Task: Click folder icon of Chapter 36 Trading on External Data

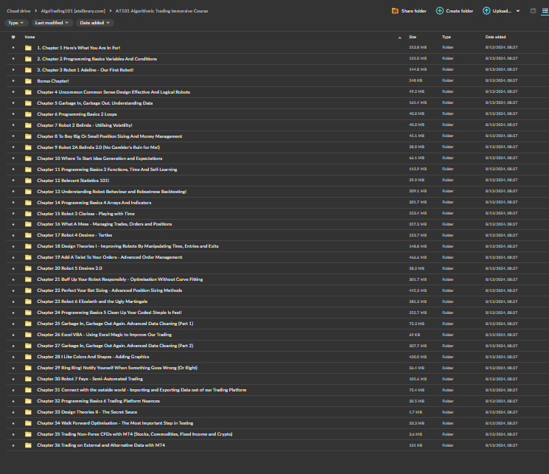Action: point(28,445)
